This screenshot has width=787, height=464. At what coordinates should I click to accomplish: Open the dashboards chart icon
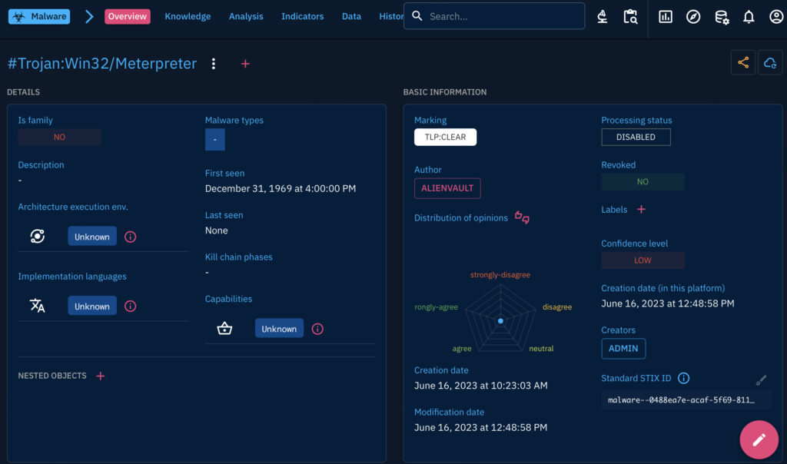666,16
